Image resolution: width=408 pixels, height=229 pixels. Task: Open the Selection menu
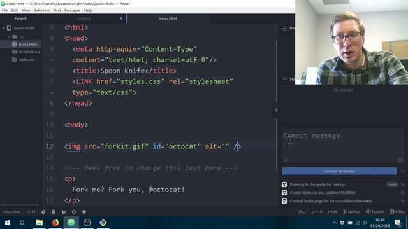pyautogui.click(x=41, y=10)
